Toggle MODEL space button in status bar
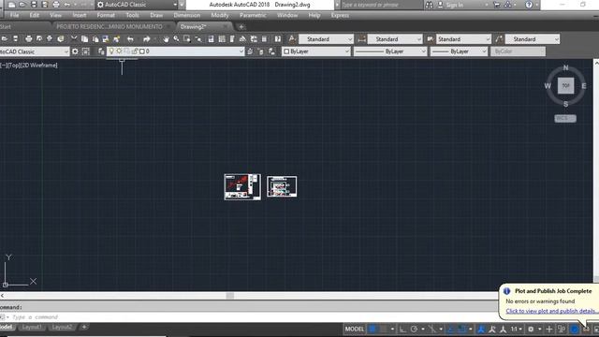Screen dimensions: 599x337 tap(355, 329)
